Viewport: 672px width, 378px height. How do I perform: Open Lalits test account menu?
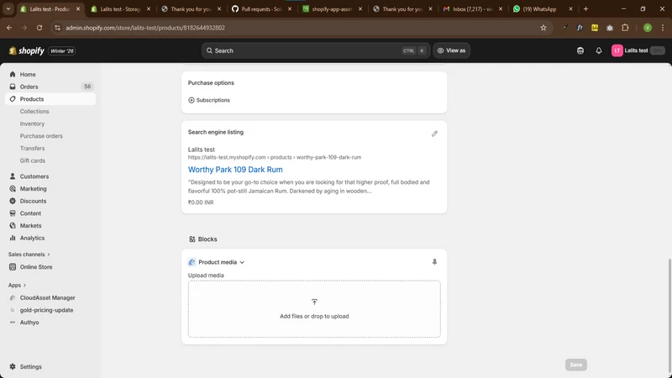coord(638,50)
